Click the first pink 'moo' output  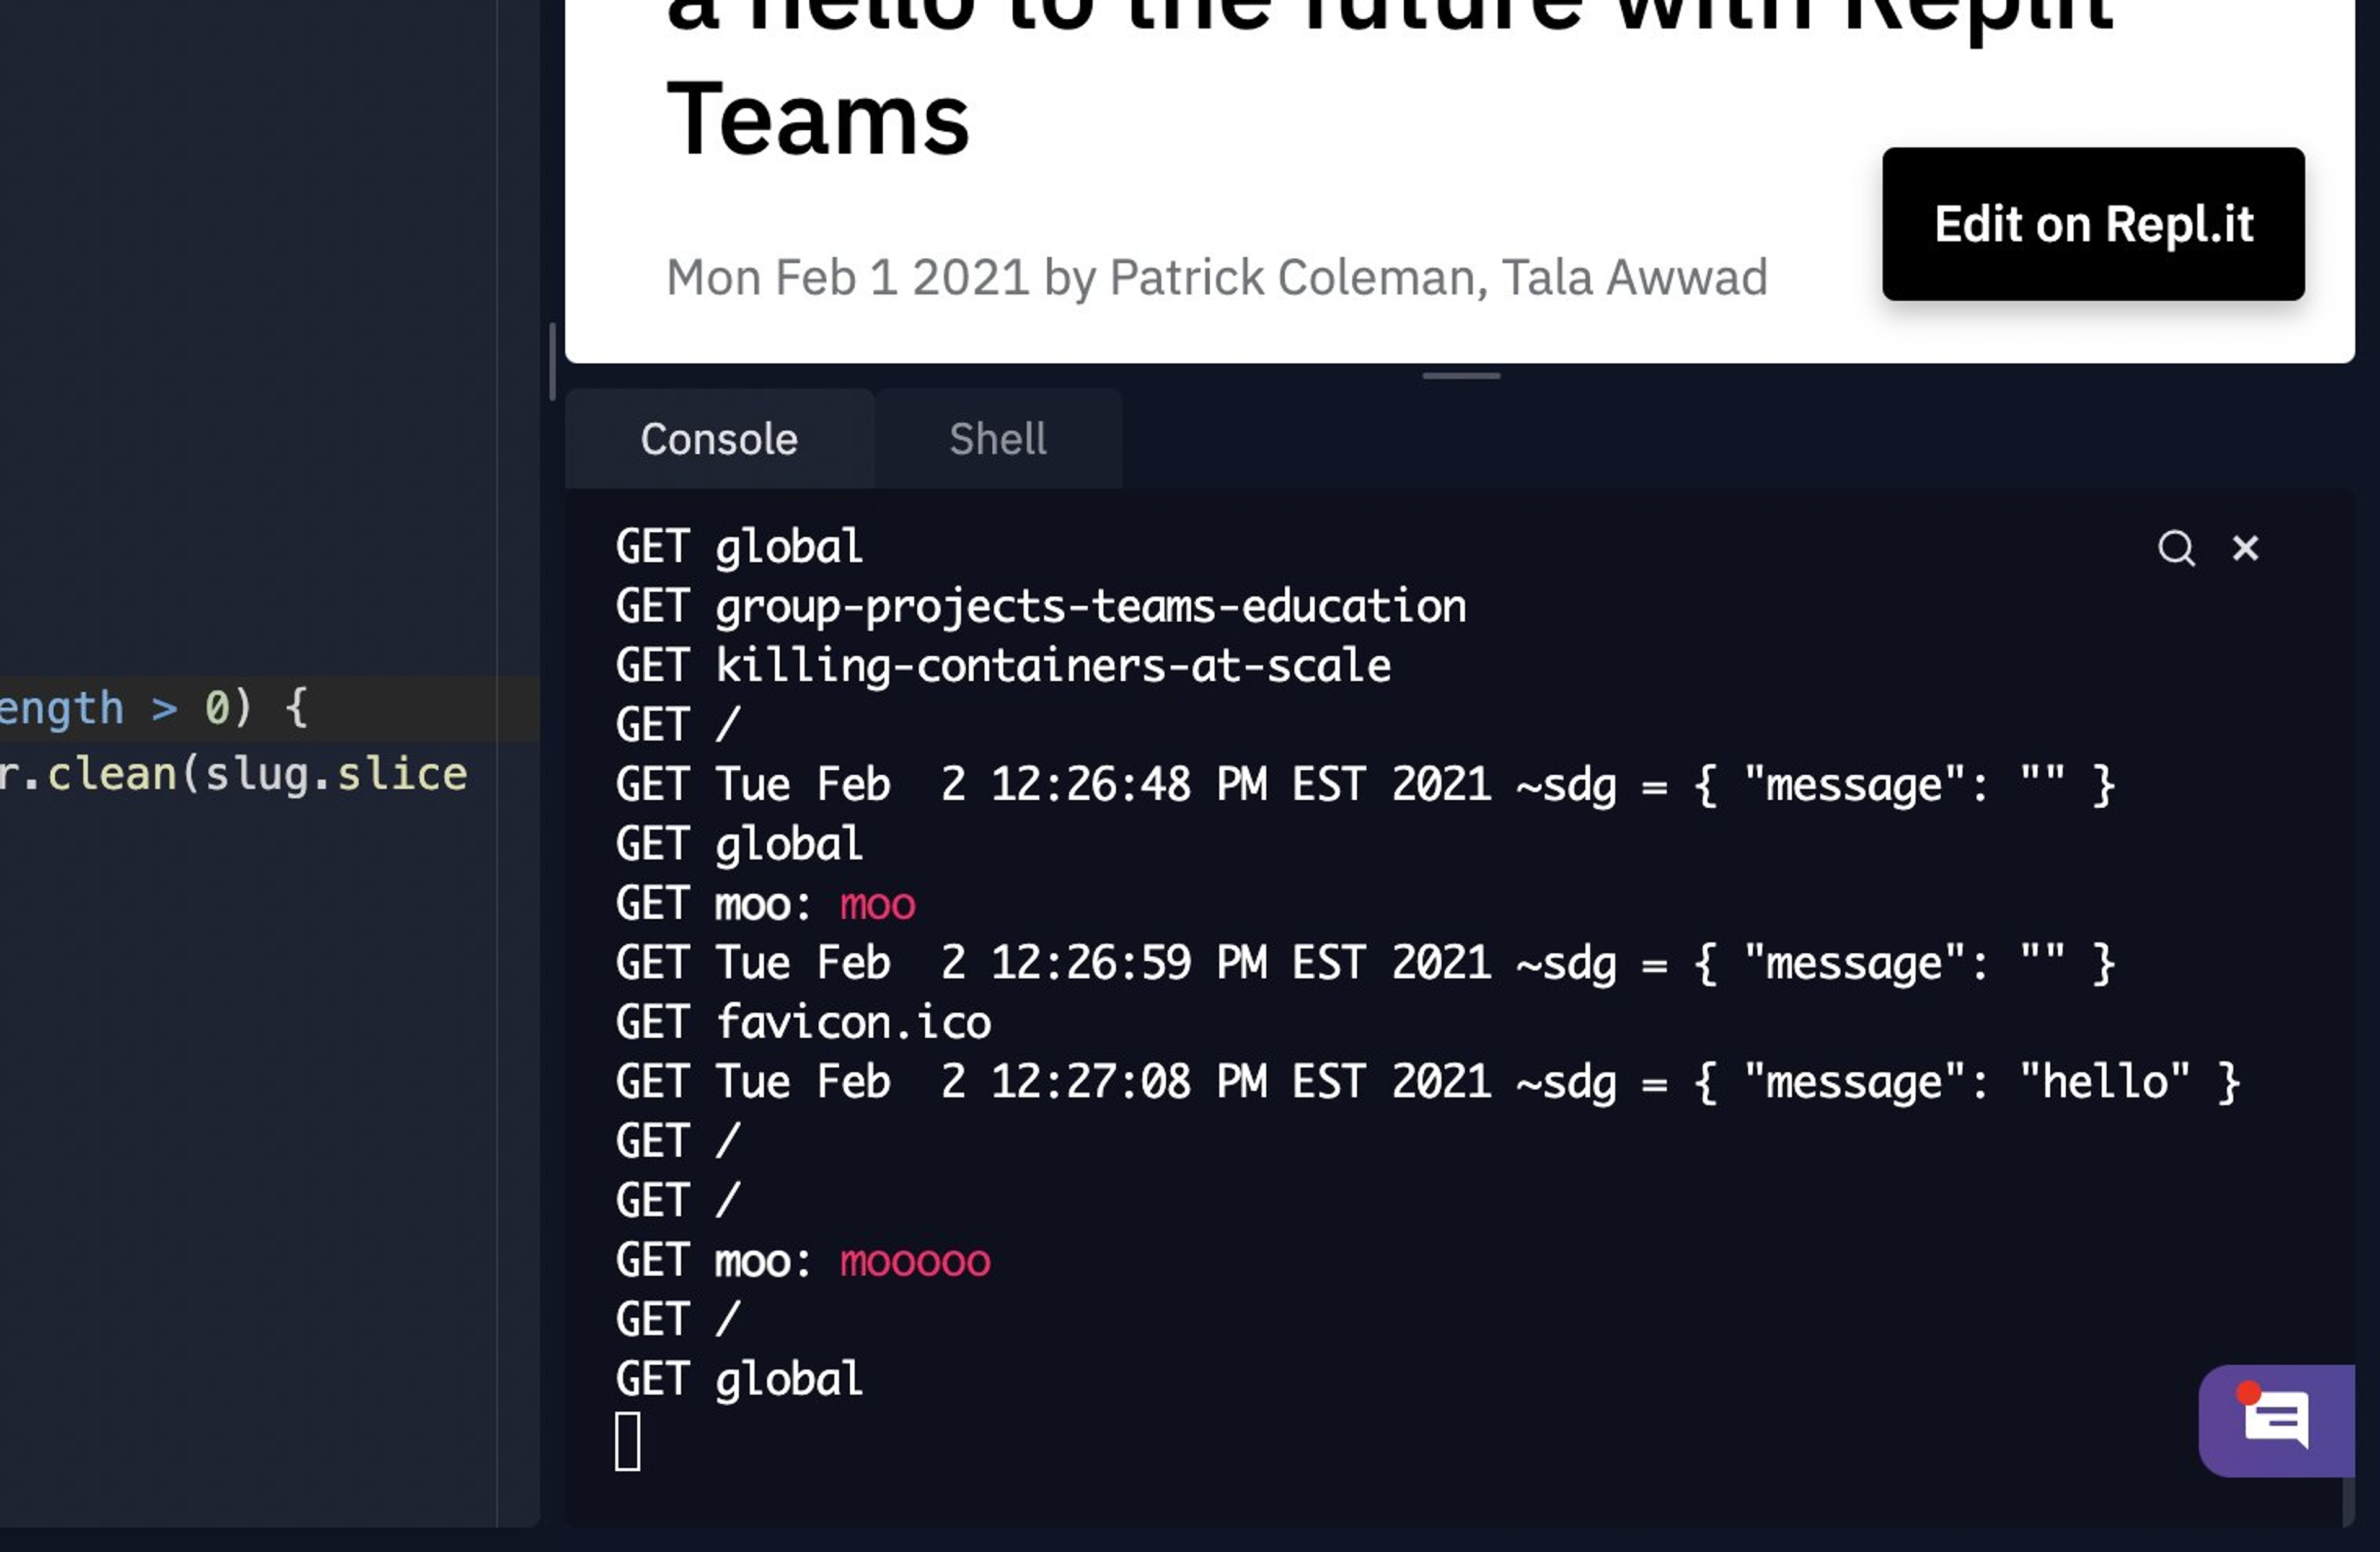click(x=877, y=904)
